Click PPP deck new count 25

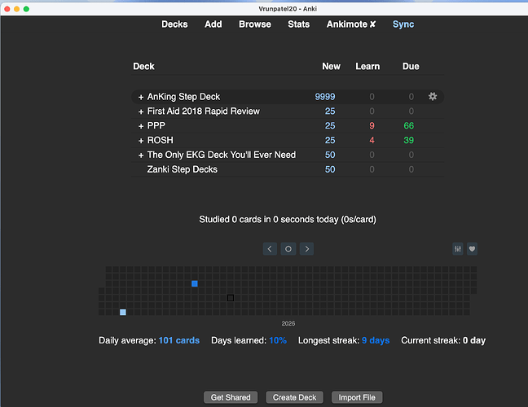pyautogui.click(x=330, y=126)
